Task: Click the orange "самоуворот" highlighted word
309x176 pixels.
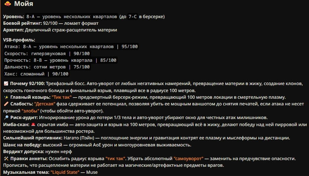Action: 188,159
